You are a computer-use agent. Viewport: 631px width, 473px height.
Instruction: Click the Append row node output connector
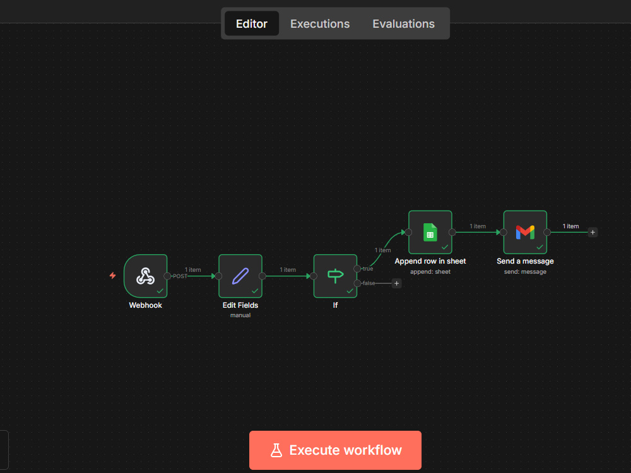452,232
